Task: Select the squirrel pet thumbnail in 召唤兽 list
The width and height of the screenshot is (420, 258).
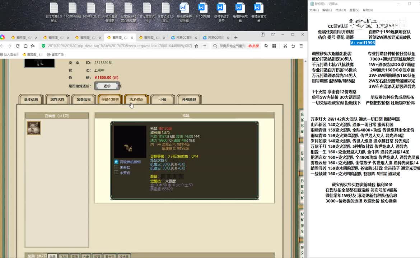Action: click(x=34, y=128)
